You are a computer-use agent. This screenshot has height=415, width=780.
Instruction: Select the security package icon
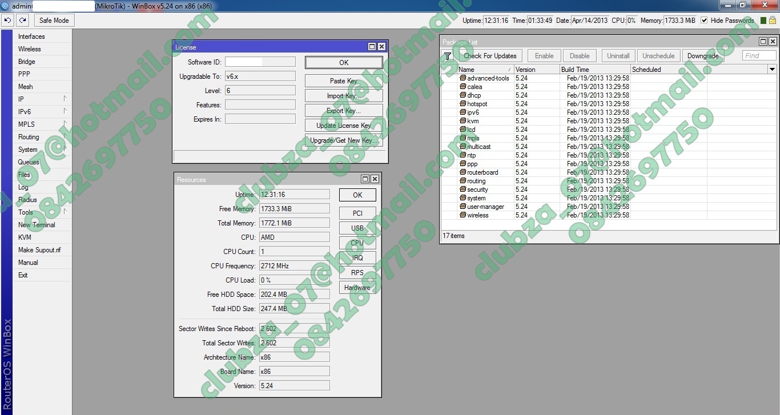463,190
